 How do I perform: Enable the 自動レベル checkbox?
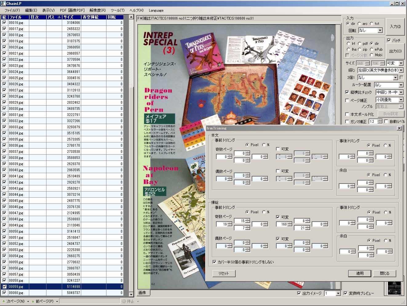click(386, 122)
